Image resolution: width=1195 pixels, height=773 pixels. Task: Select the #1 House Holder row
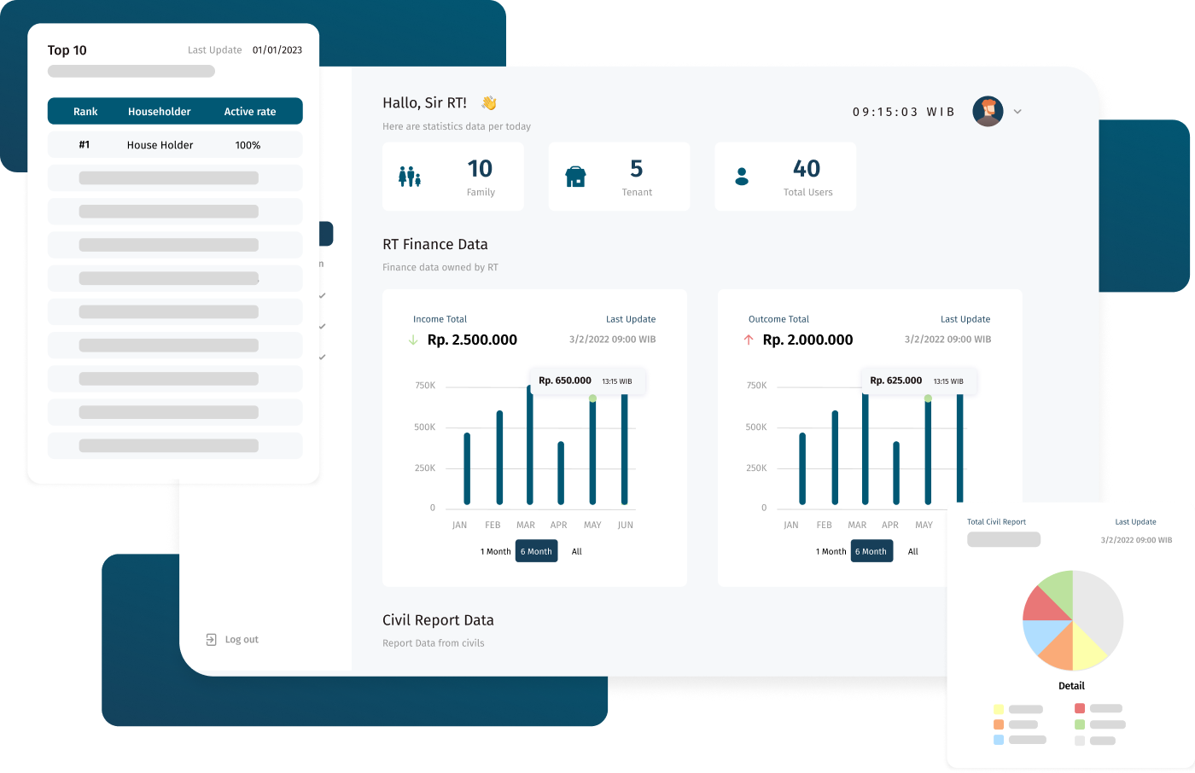[x=175, y=145]
